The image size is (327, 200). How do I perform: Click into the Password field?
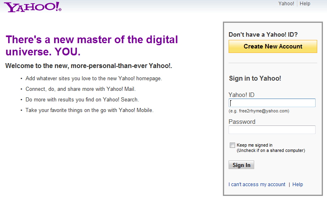tap(272, 130)
